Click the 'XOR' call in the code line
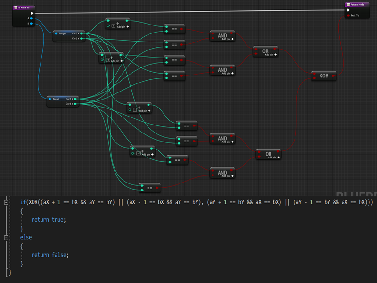The width and height of the screenshot is (377, 283). (x=33, y=202)
